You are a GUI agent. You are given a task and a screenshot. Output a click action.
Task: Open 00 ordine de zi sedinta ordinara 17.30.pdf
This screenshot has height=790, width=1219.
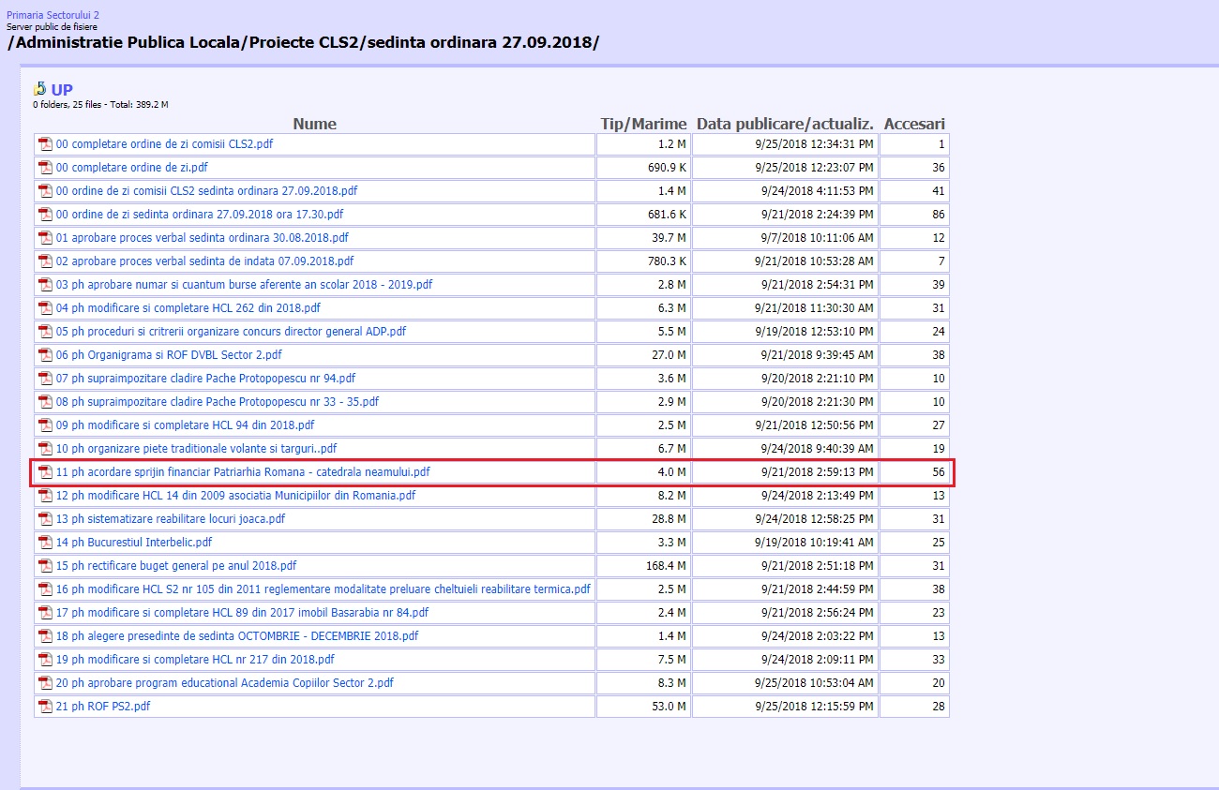pos(200,215)
